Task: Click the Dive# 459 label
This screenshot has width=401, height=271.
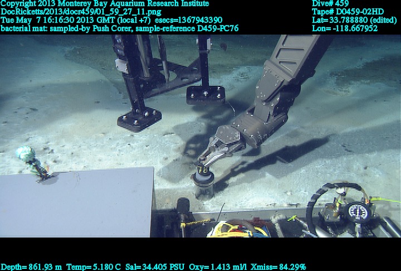Action: pyautogui.click(x=330, y=4)
